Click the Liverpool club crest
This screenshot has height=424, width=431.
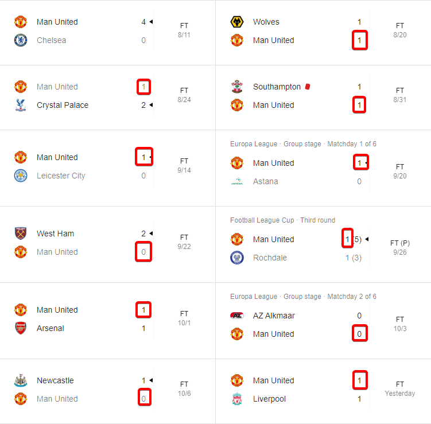tap(236, 399)
